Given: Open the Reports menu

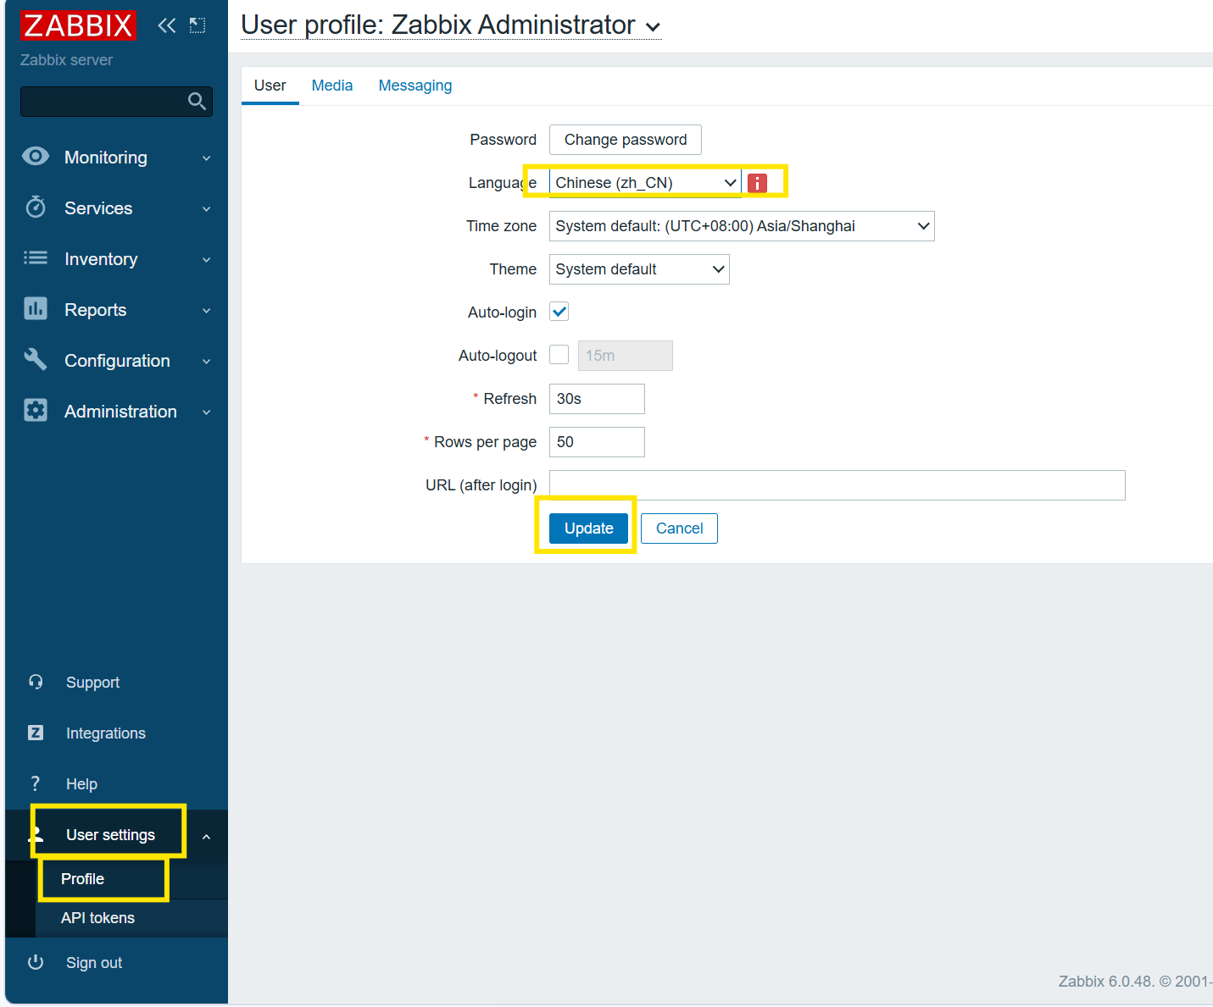Looking at the screenshot, I should 96,310.
